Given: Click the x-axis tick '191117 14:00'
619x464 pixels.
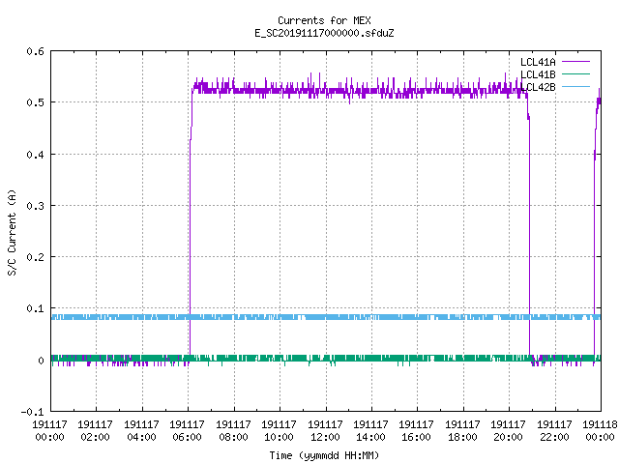Looking at the screenshot, I should [370, 431].
